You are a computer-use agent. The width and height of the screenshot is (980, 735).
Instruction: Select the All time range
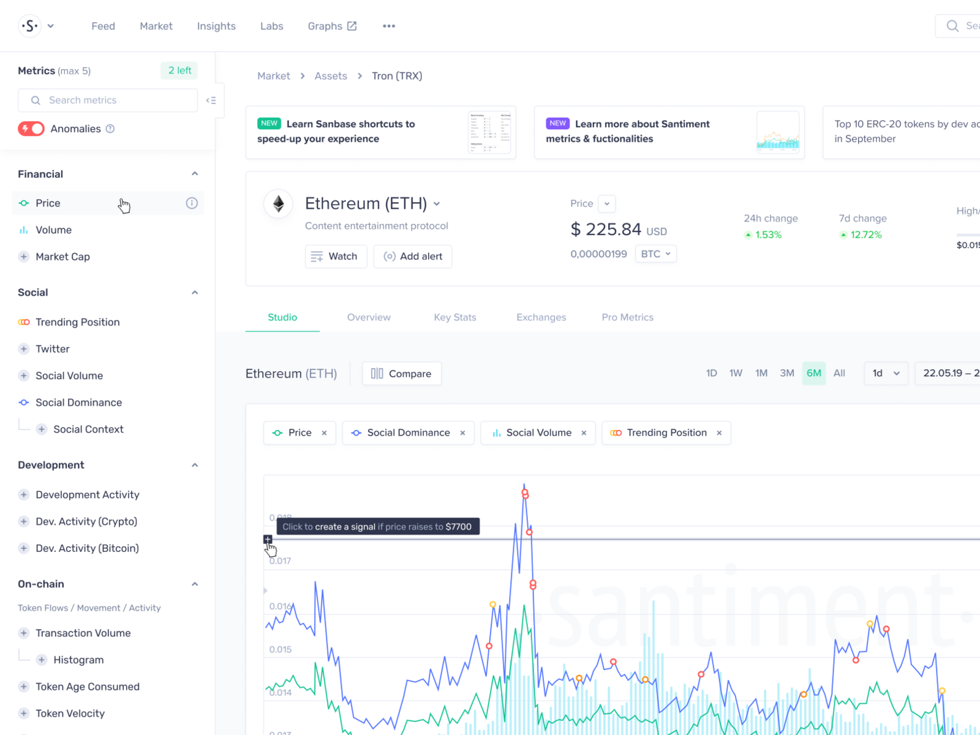tap(839, 373)
